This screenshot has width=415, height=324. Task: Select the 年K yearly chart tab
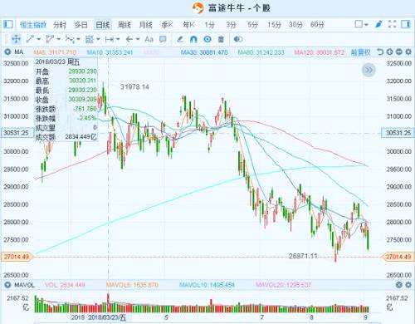click(x=188, y=25)
